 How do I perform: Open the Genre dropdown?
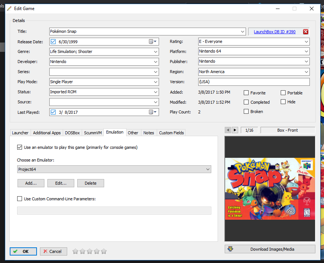(x=156, y=51)
